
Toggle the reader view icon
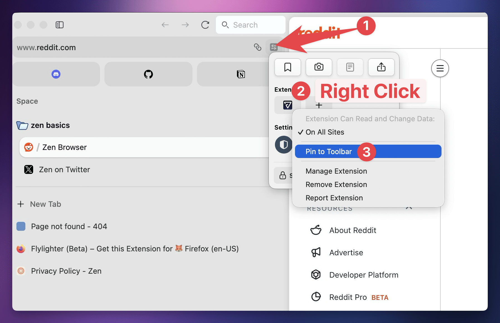coord(350,67)
